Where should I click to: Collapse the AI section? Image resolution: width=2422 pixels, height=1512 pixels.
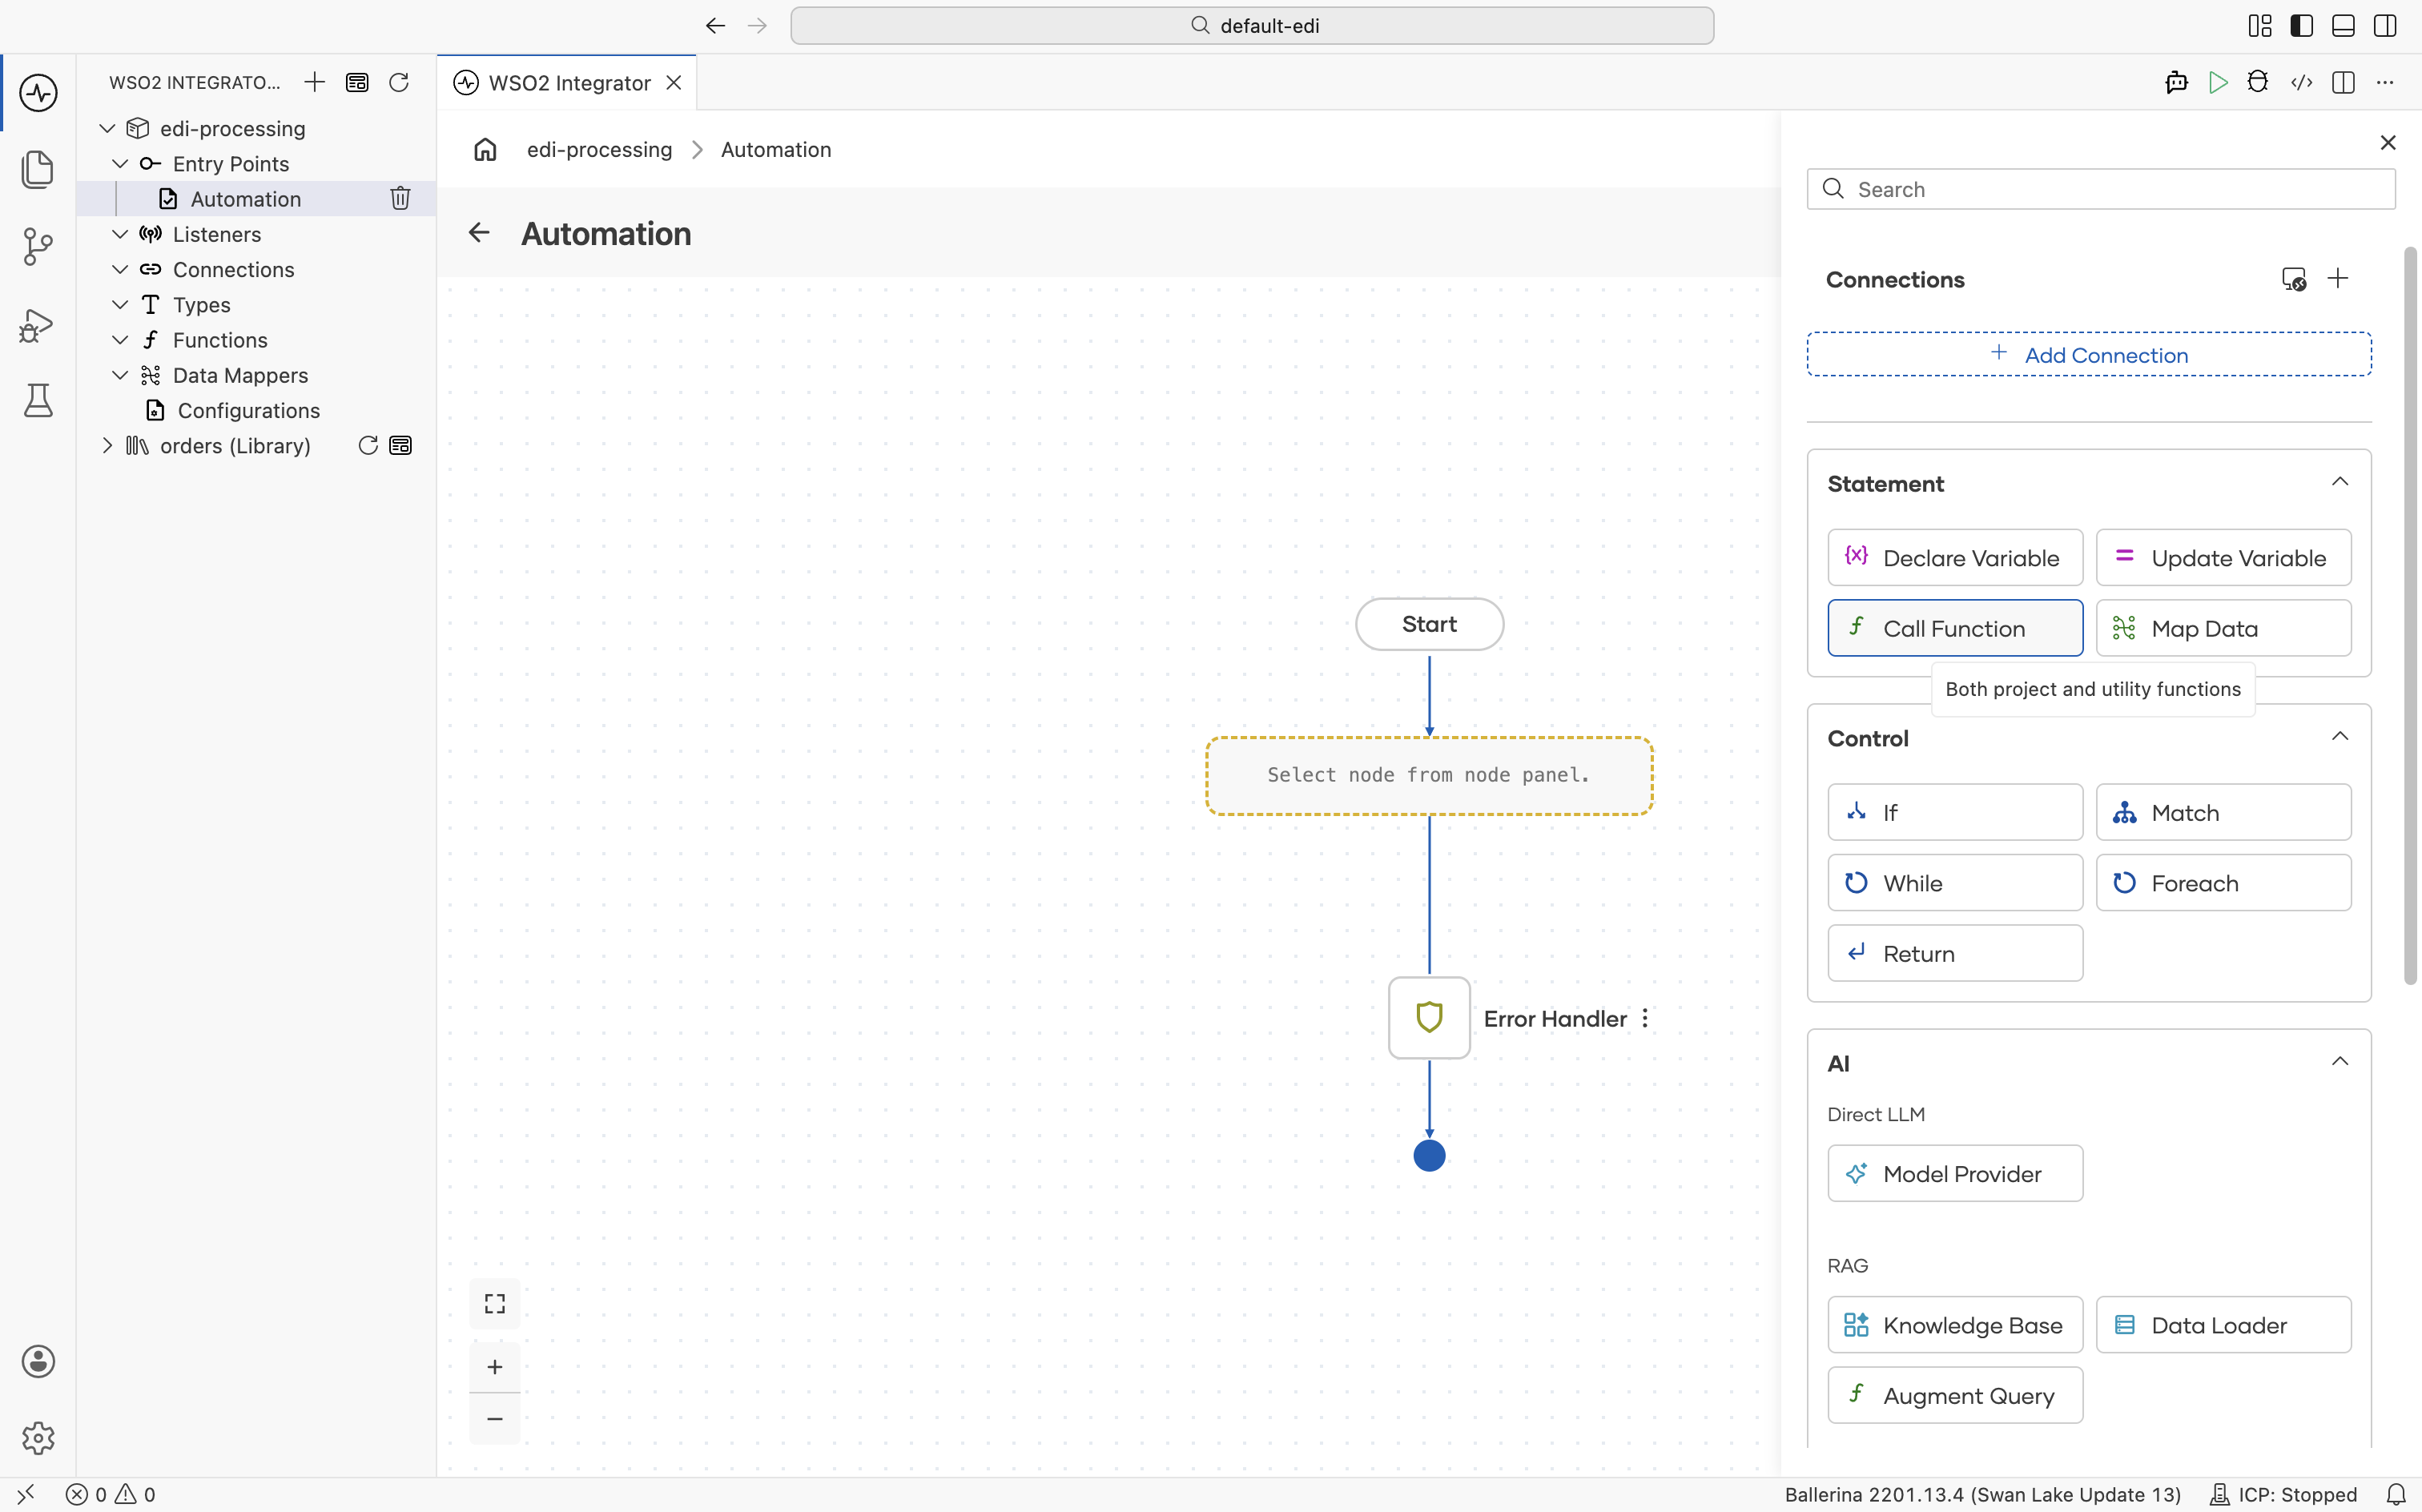pos(2340,1062)
